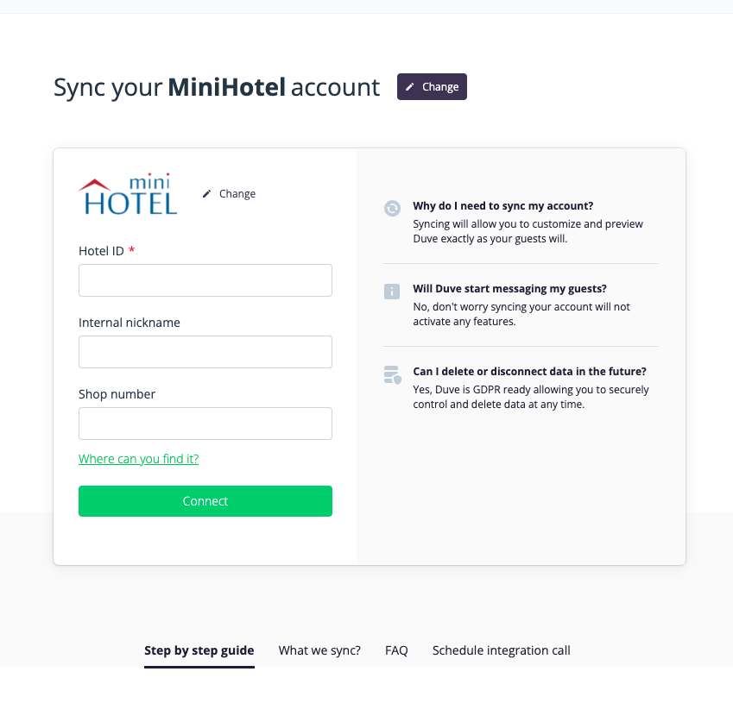Viewport: 733px width, 703px height.
Task: Click the MiniHotel logo
Action: pos(128,195)
